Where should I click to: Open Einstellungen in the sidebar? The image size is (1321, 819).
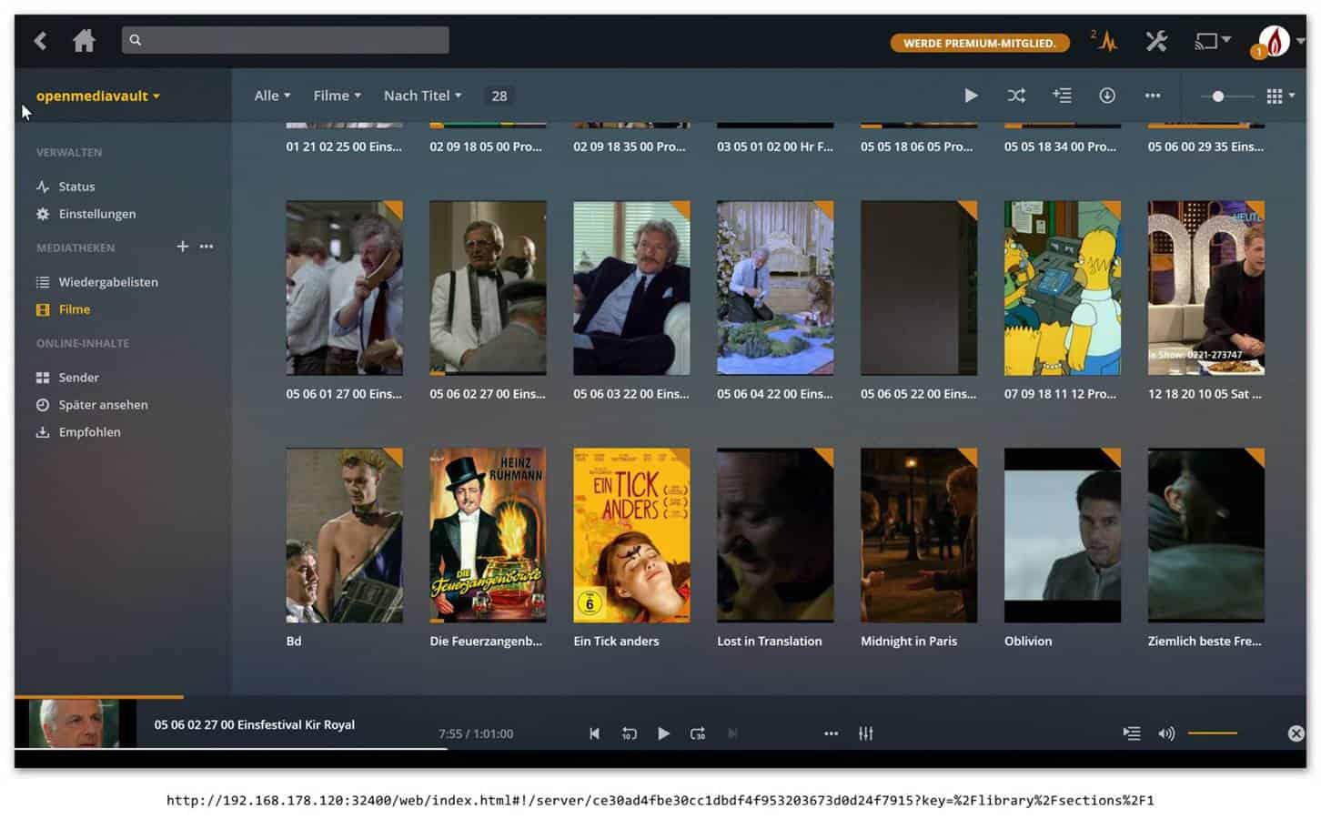[x=96, y=214]
